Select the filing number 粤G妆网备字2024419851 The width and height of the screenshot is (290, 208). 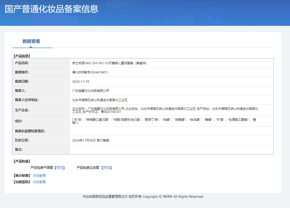tap(90, 72)
